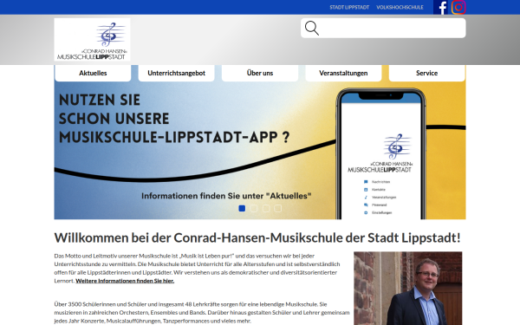The height and width of the screenshot is (325, 520).
Task: Open the Aktuelles menu
Action: 93,73
